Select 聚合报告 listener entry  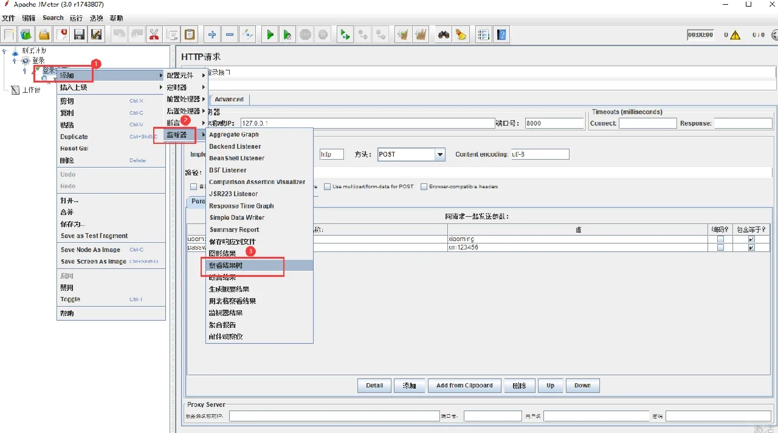click(260, 325)
